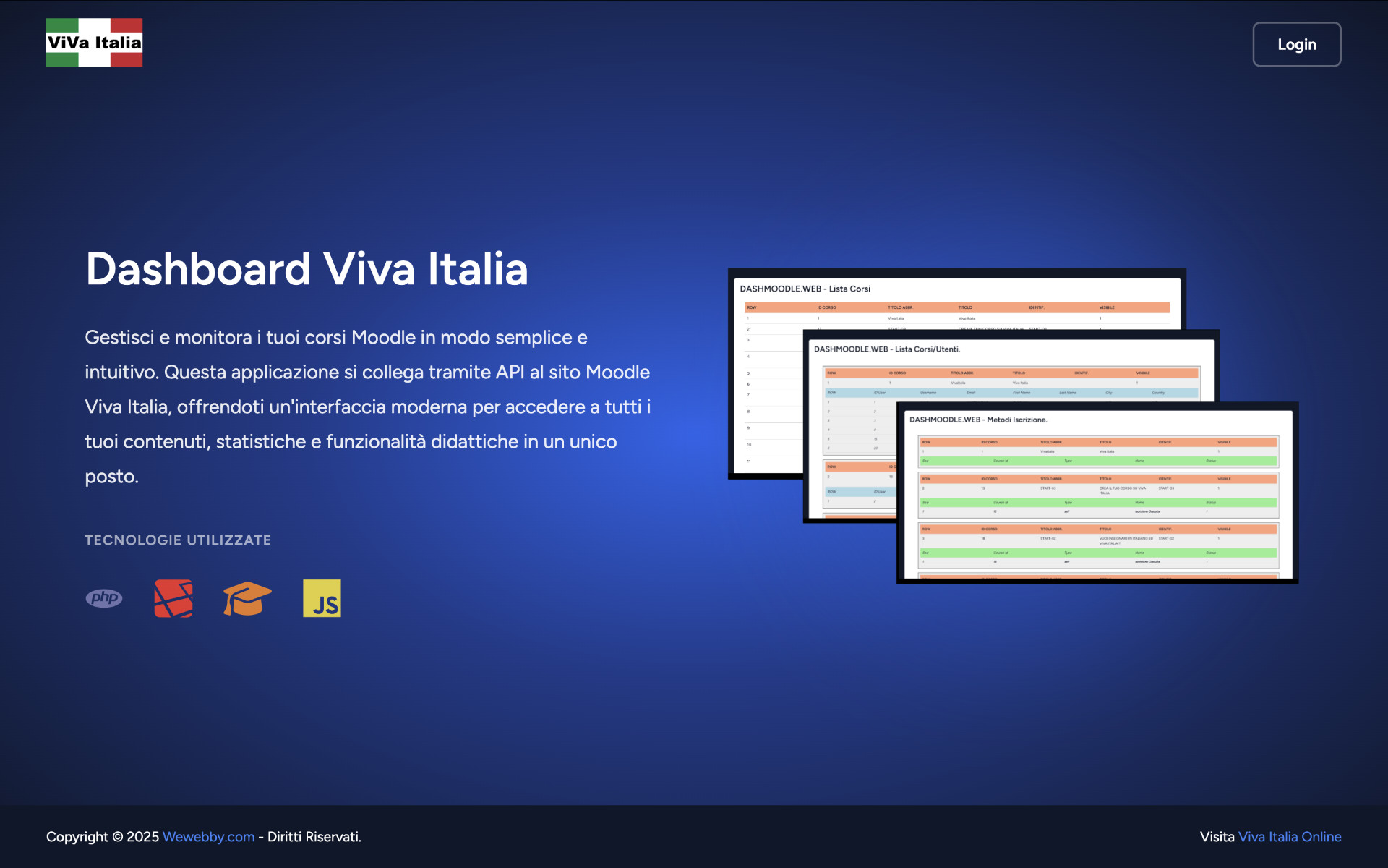Click the PHP elephant badge under Tecnologie

104,598
